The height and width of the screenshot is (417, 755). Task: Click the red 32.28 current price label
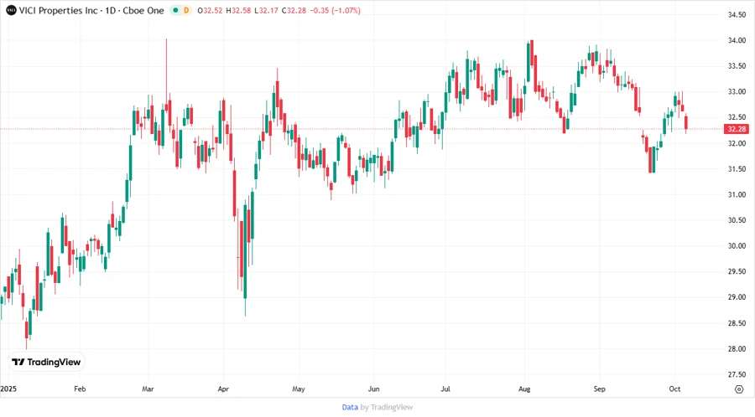(x=737, y=129)
